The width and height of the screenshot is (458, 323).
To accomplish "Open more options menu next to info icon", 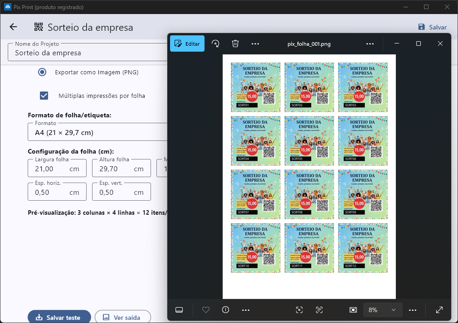I will 246,310.
